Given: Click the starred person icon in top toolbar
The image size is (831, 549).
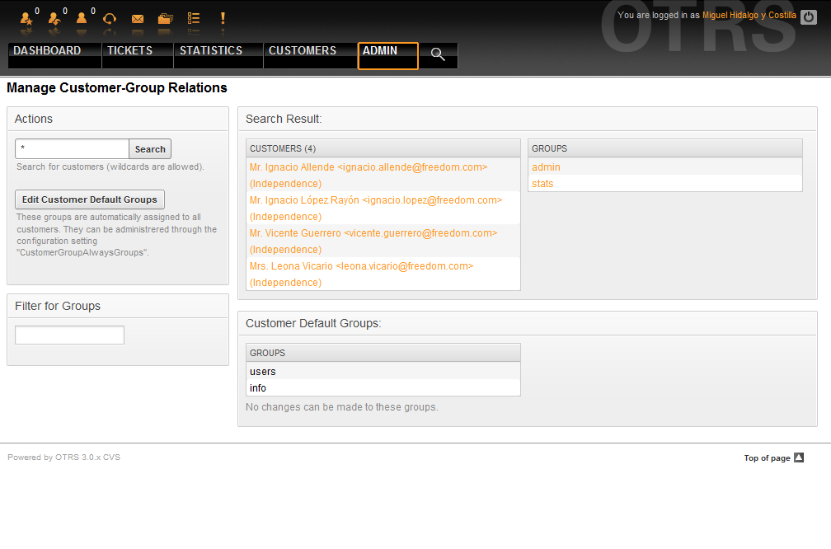Looking at the screenshot, I should tap(27, 18).
